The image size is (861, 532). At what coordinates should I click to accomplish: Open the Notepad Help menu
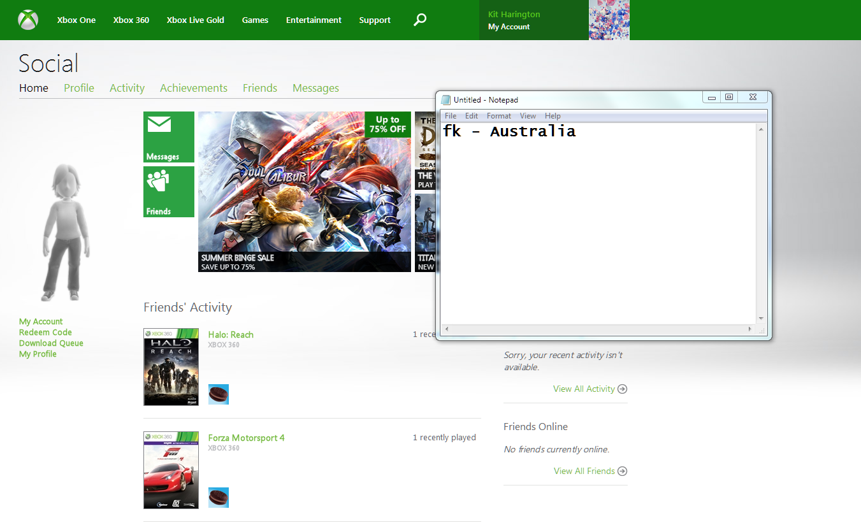tap(553, 116)
